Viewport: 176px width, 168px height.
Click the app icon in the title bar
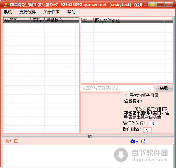pyautogui.click(x=5, y=5)
